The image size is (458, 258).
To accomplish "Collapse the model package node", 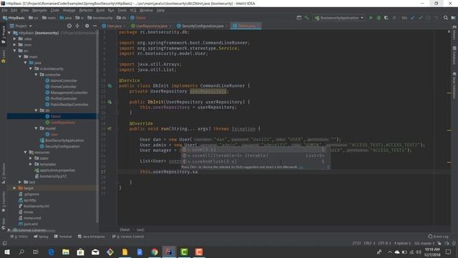I will click(36, 128).
